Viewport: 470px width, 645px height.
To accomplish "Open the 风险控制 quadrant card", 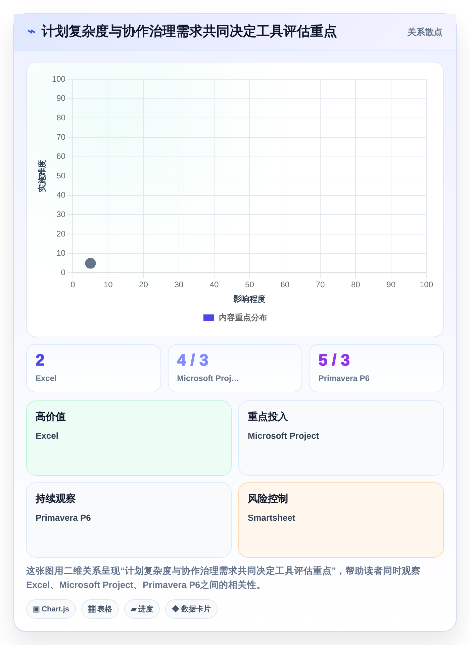I will (x=341, y=520).
